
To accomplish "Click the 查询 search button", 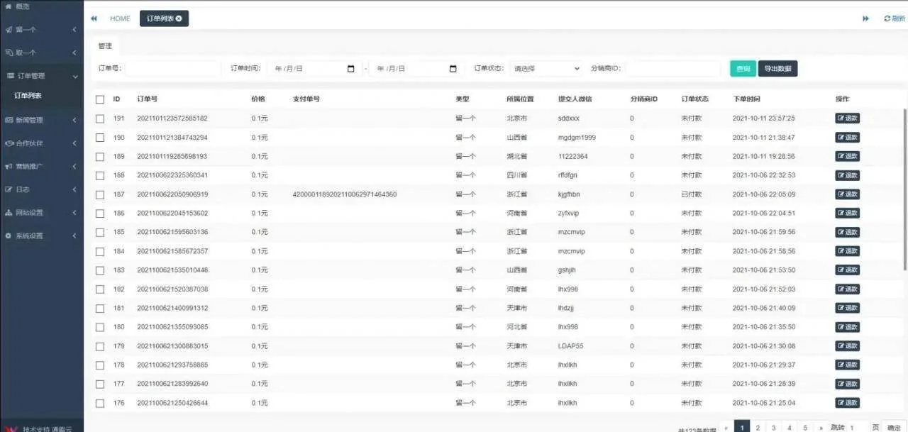I will [742, 68].
